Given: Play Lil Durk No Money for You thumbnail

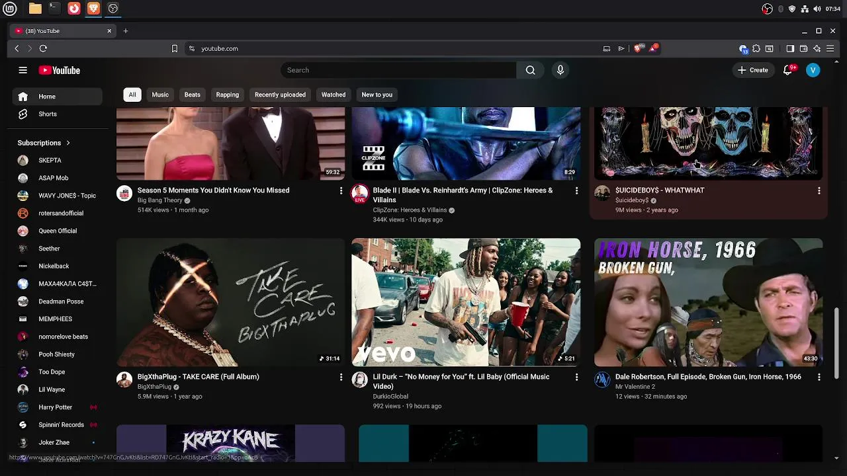Looking at the screenshot, I should click(x=466, y=302).
